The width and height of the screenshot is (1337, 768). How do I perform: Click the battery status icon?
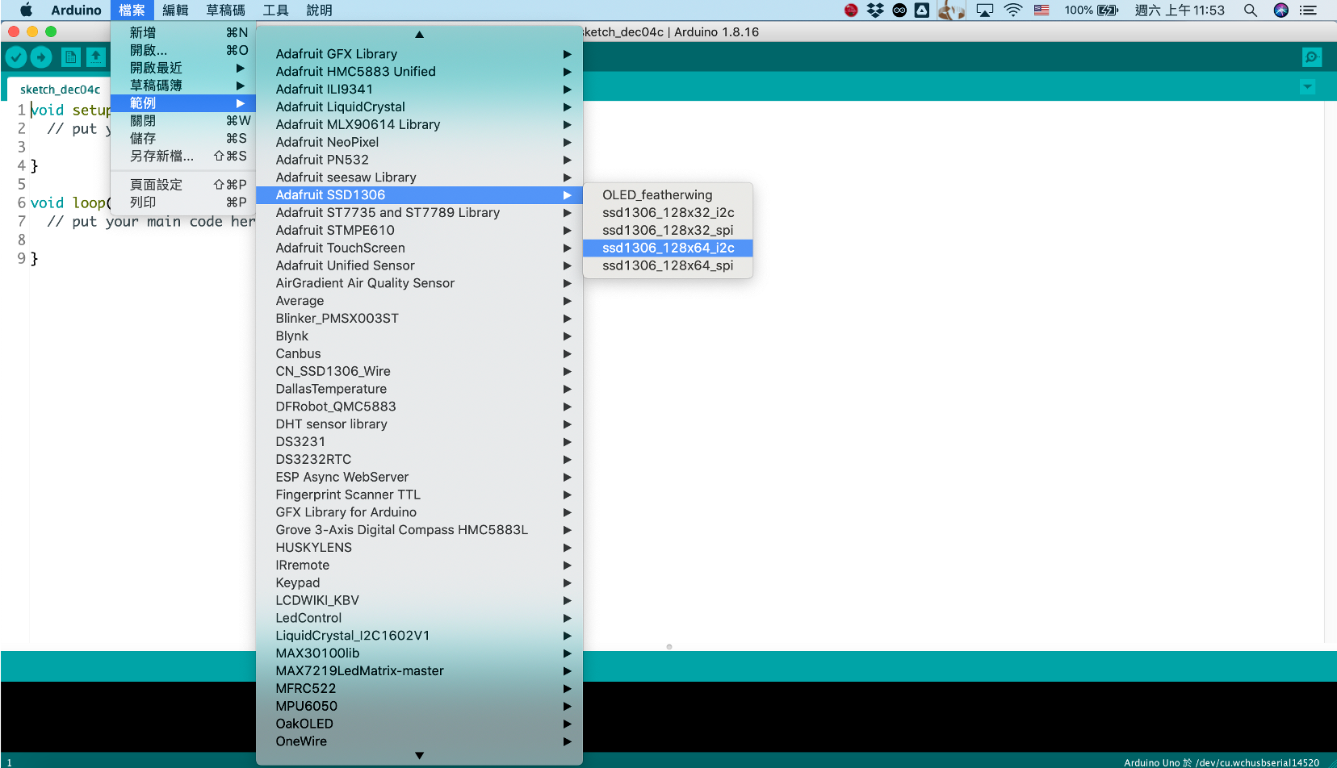pyautogui.click(x=1098, y=10)
